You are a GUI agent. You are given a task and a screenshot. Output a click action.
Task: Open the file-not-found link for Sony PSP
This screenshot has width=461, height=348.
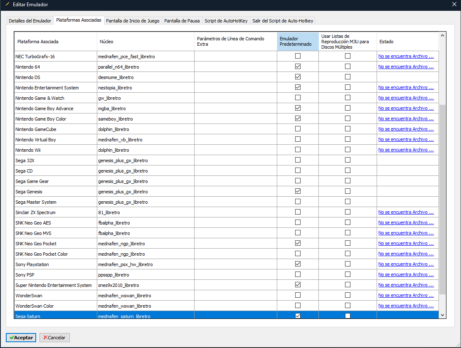tap(406, 274)
